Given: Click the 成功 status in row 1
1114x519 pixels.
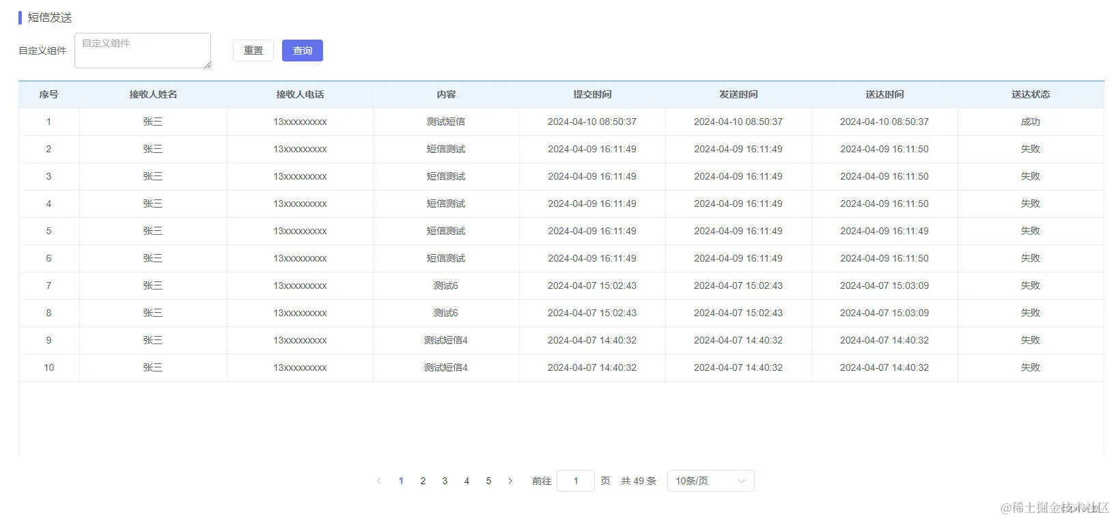Looking at the screenshot, I should [x=1030, y=122].
